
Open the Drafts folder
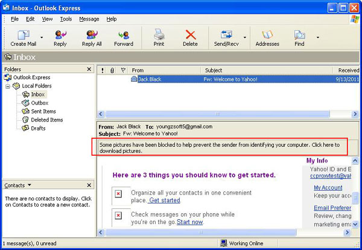click(x=38, y=128)
